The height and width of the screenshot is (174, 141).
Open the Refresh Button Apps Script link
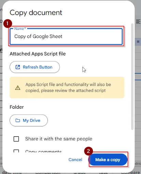(34, 67)
